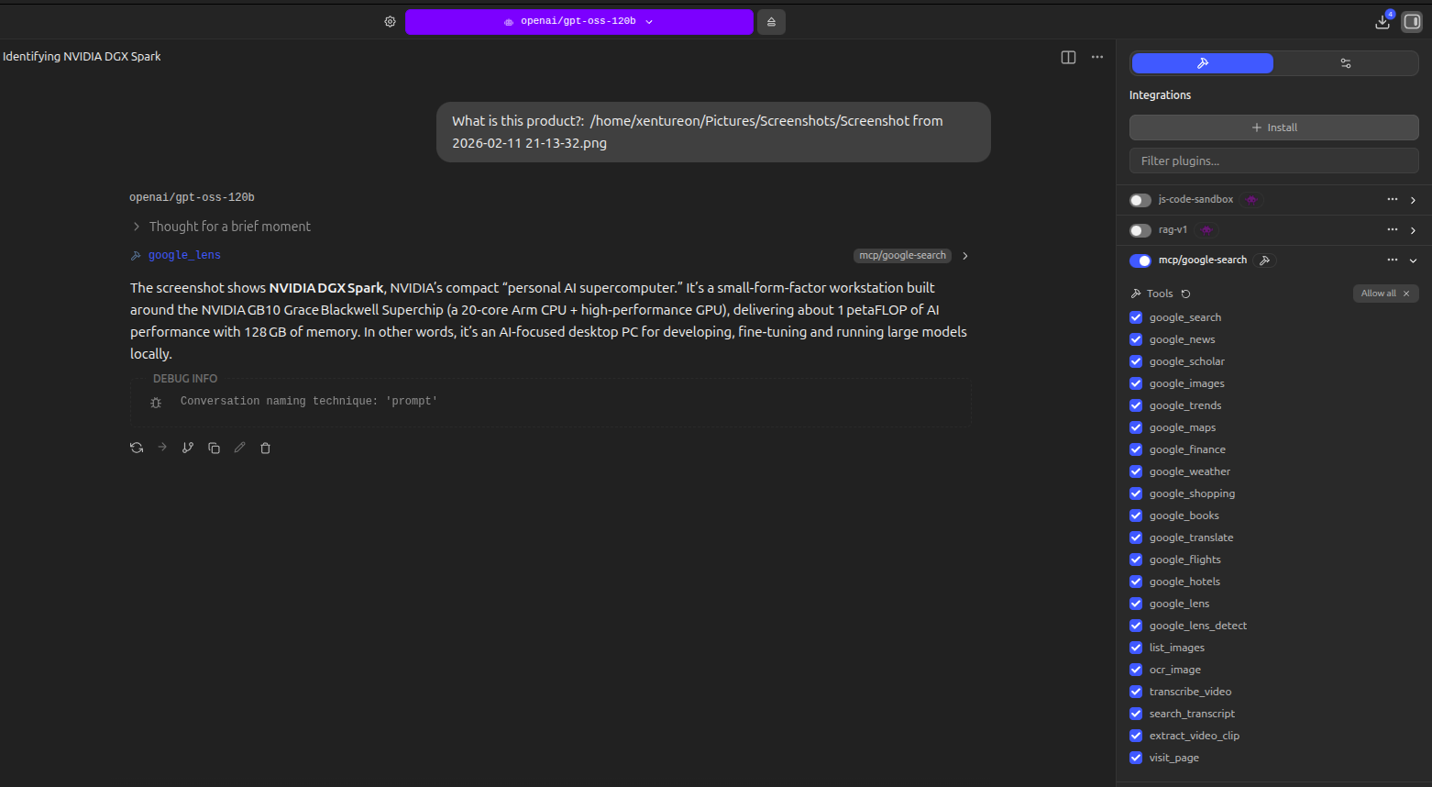Eject the loaded model
Screen dimensions: 1432x787
pos(771,21)
